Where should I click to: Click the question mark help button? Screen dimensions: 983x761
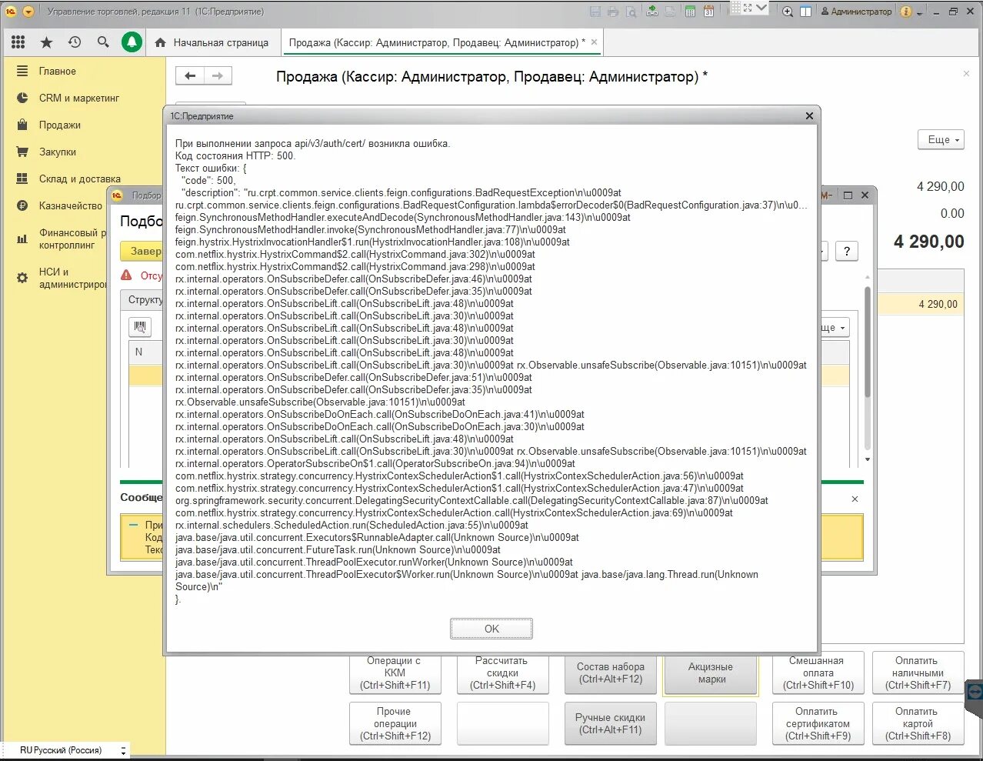[x=847, y=251]
